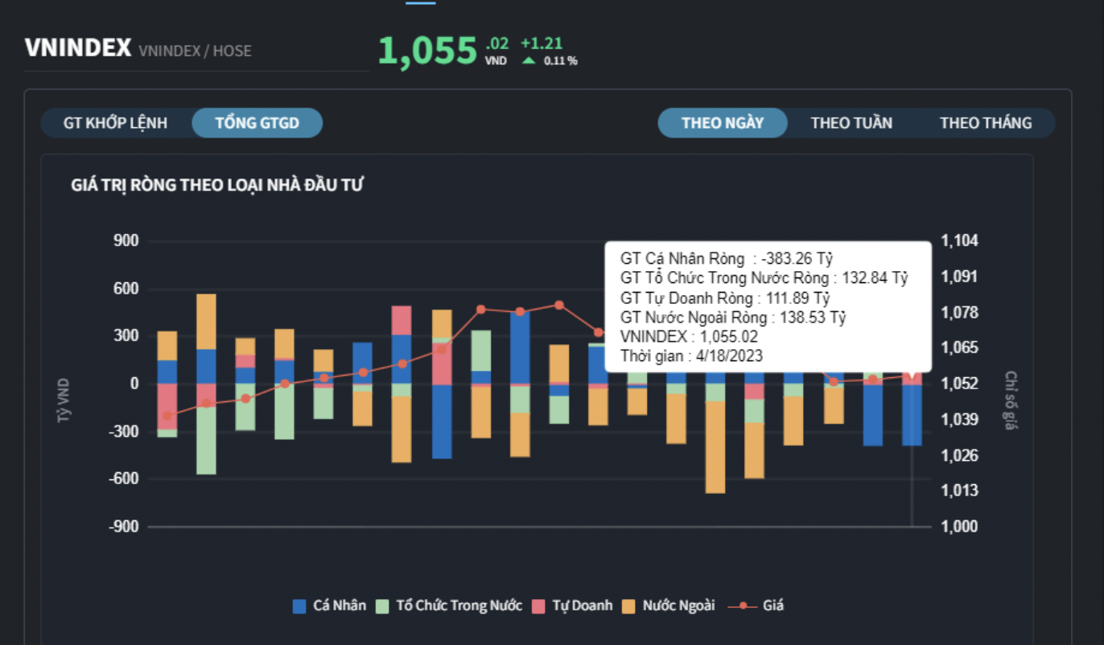Screen dimensions: 1104x645
Task: Choose the THEO NGÀY view
Action: point(722,123)
